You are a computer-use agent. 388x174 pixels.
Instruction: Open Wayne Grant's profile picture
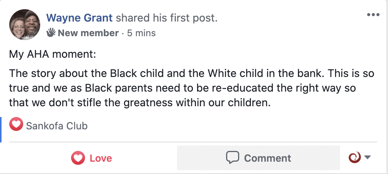tap(25, 25)
